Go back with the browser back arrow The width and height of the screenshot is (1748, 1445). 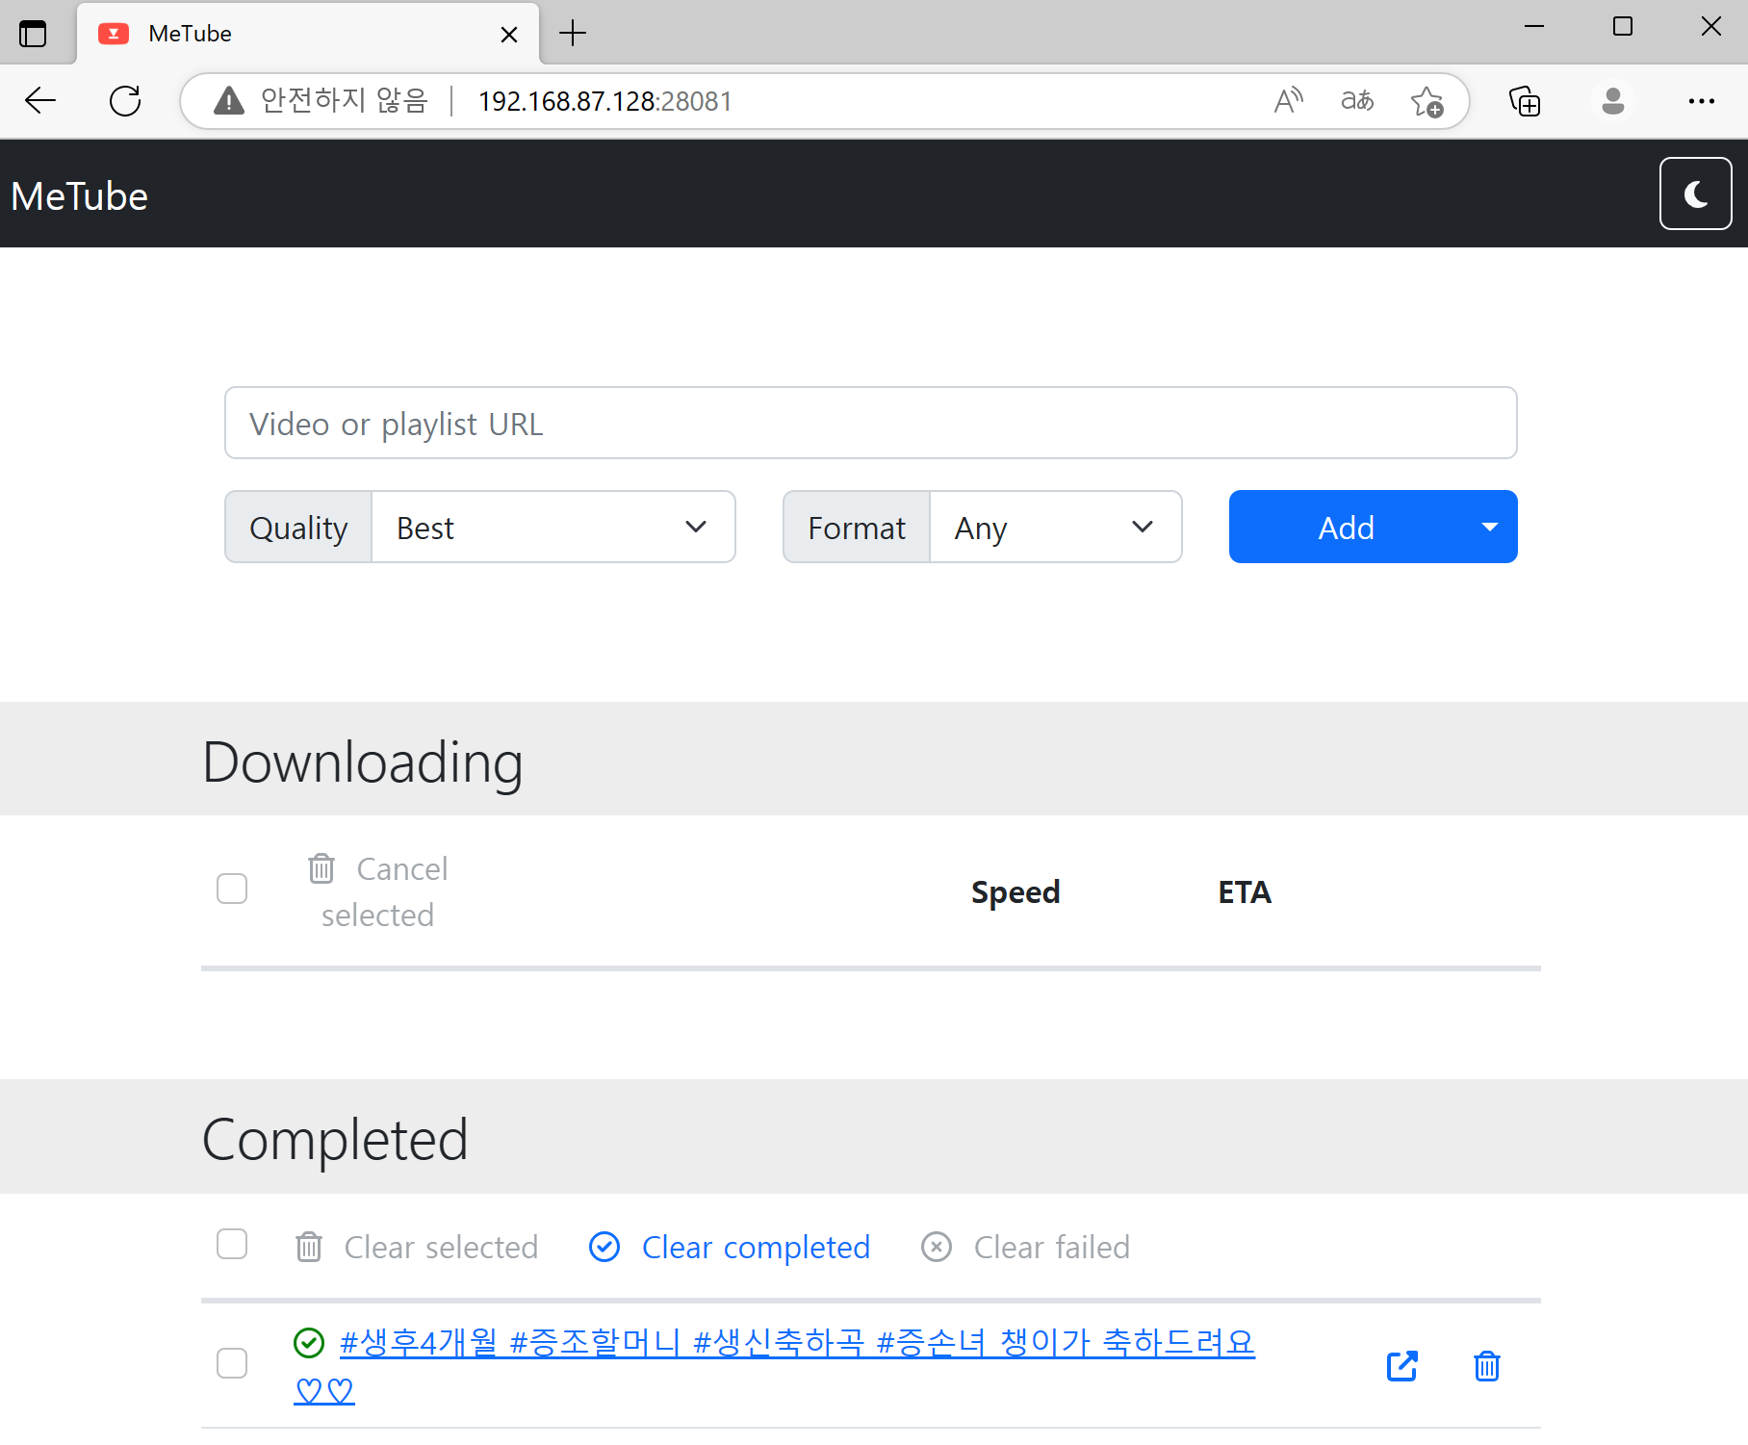[x=40, y=100]
